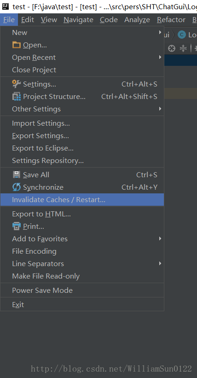The height and width of the screenshot is (378, 197).
Task: Expand the Open Recent submenu
Action: (x=82, y=58)
